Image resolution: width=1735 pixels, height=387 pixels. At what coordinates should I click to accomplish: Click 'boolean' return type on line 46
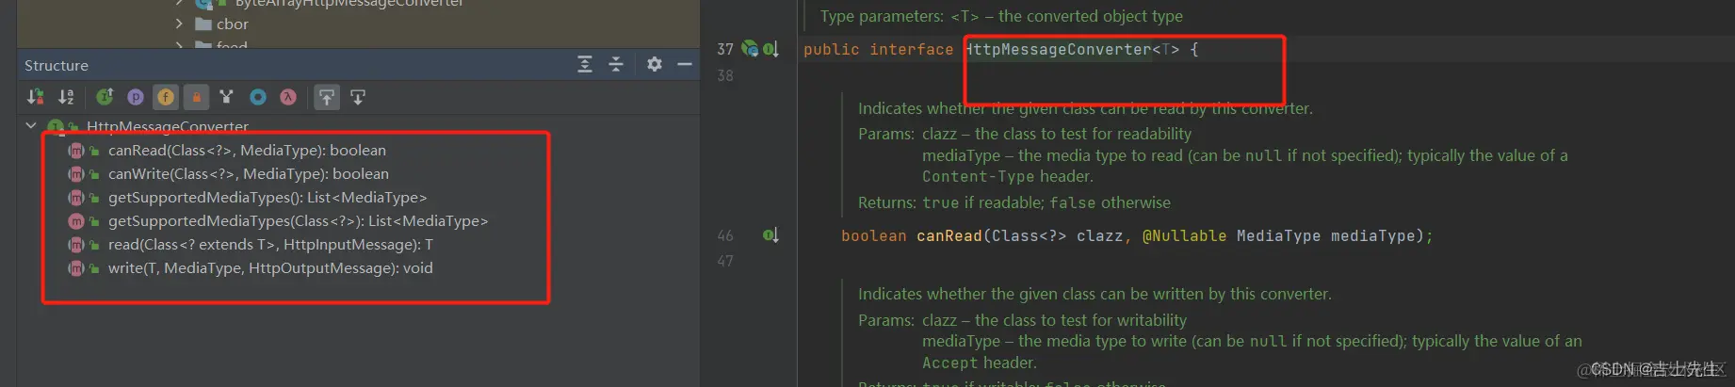[874, 235]
